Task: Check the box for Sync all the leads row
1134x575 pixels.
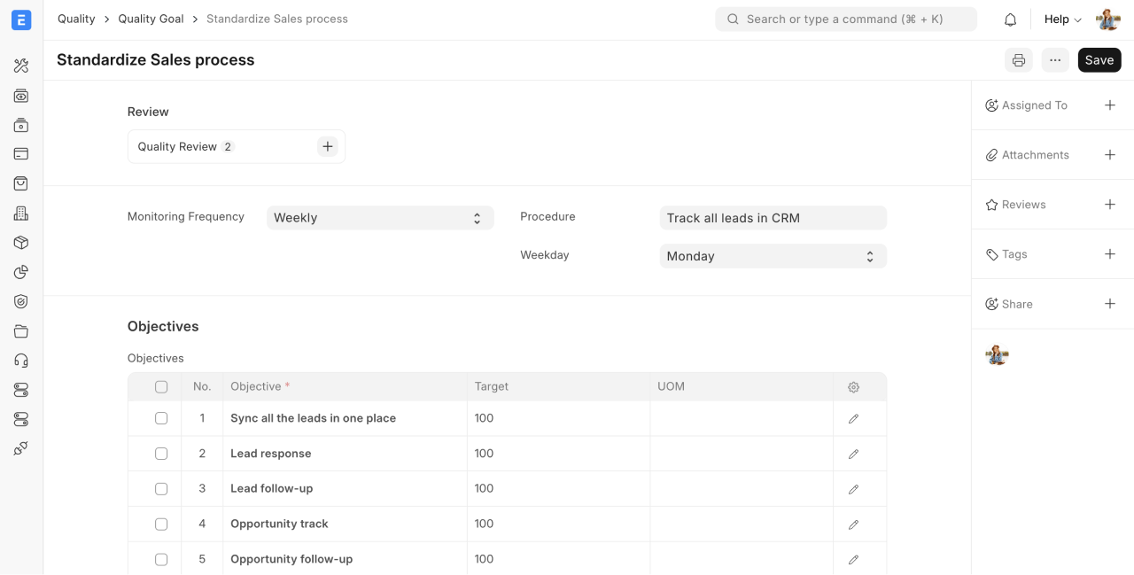Action: (161, 418)
